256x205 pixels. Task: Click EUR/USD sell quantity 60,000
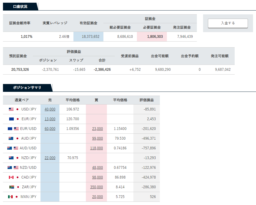tap(50, 129)
